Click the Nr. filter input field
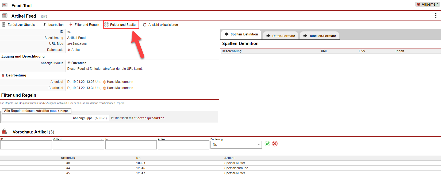 (131, 145)
